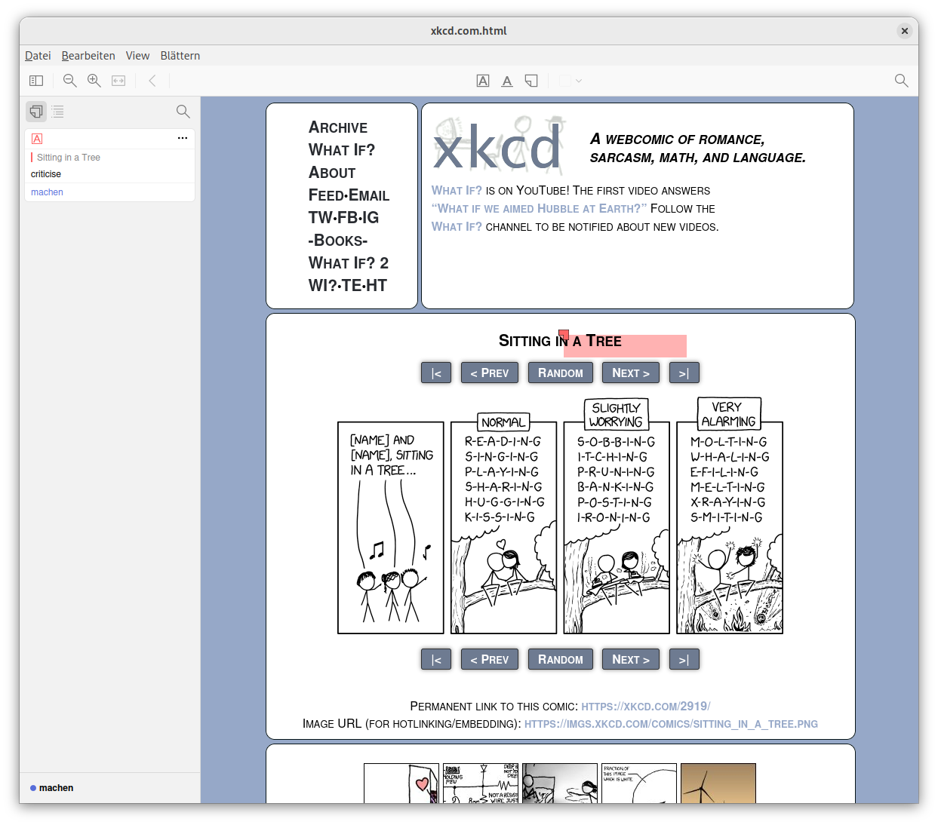The height and width of the screenshot is (825, 938).
Task: Open the About link
Action: 332,173
